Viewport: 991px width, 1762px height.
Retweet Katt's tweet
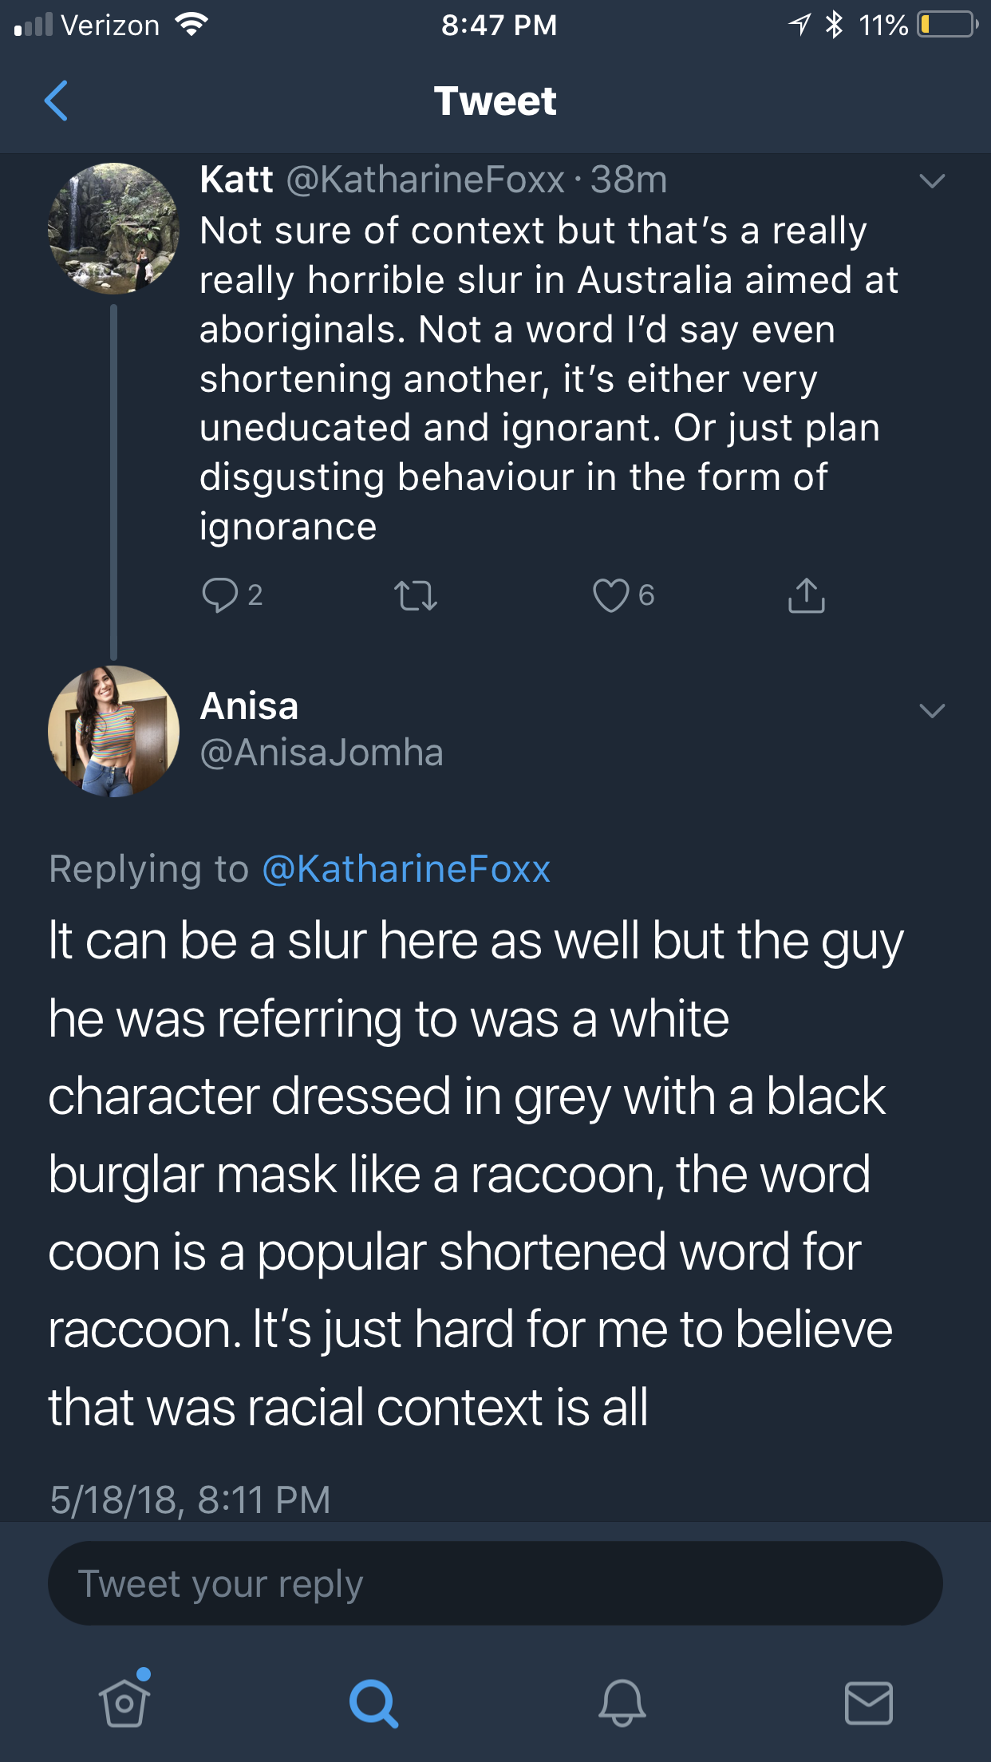coord(416,595)
